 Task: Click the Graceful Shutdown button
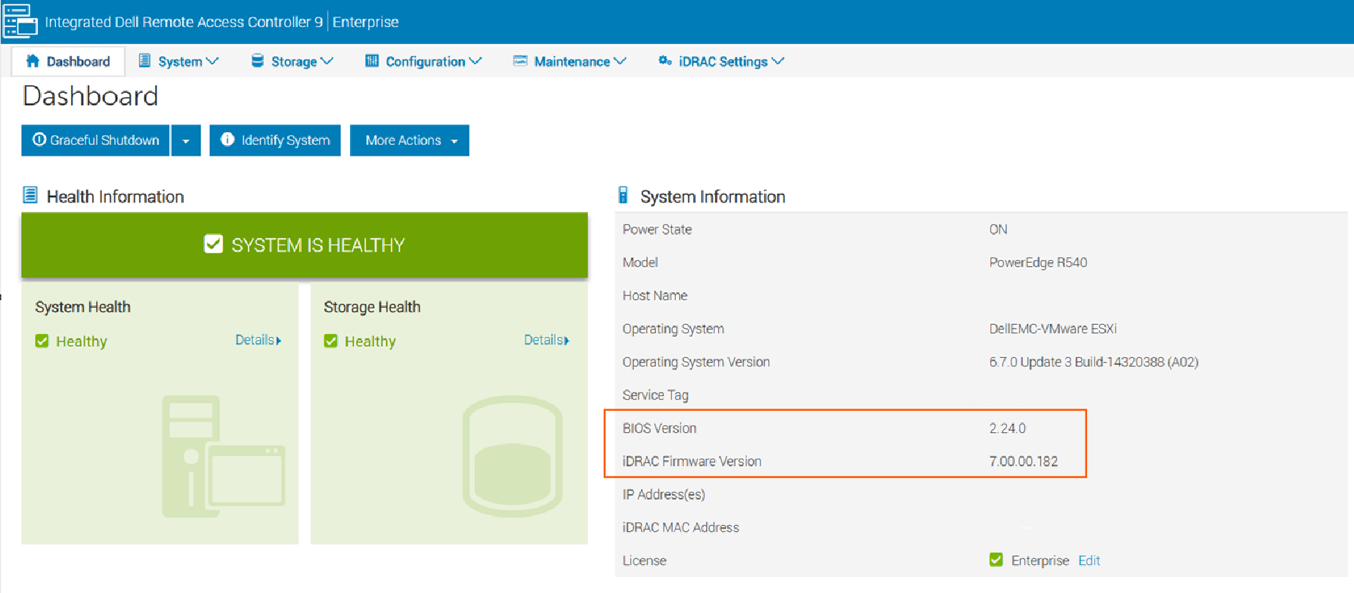click(x=95, y=141)
